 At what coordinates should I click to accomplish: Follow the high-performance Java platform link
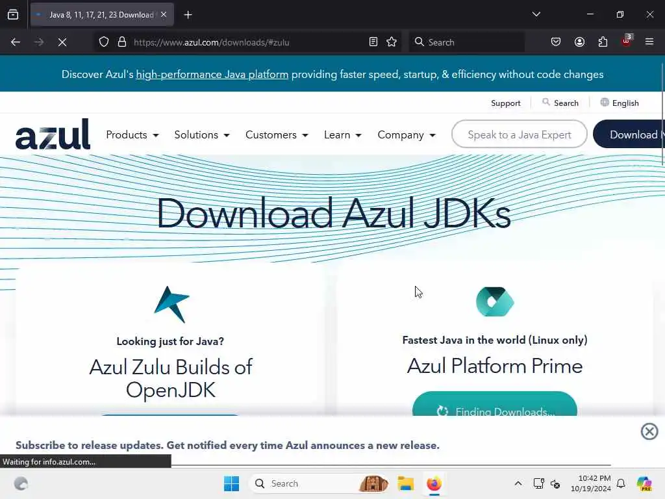tap(212, 75)
